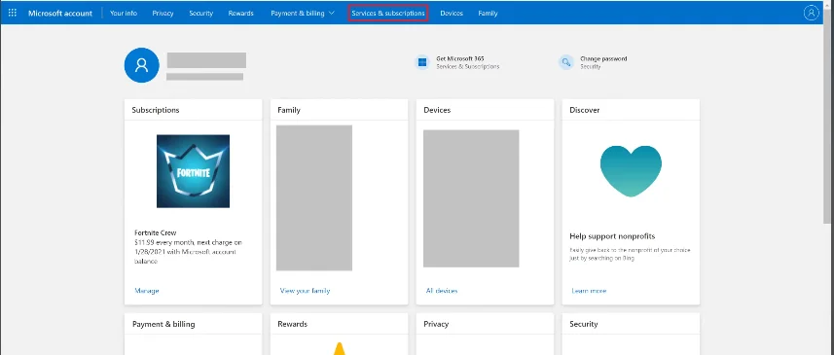Open the Family navigation item

coord(488,14)
